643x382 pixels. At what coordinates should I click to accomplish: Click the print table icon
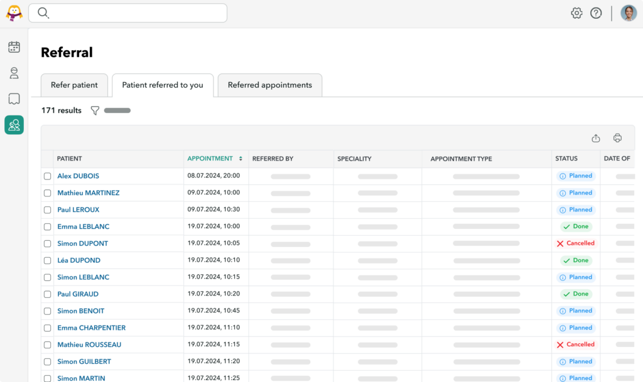617,138
